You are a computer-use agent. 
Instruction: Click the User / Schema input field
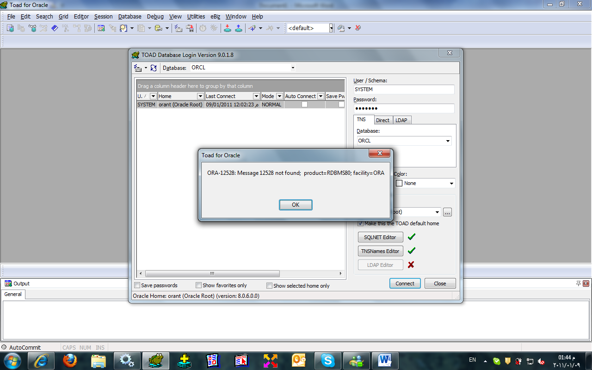(x=404, y=90)
